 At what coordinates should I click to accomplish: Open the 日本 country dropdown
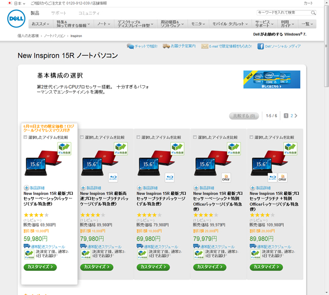(x=20, y=4)
